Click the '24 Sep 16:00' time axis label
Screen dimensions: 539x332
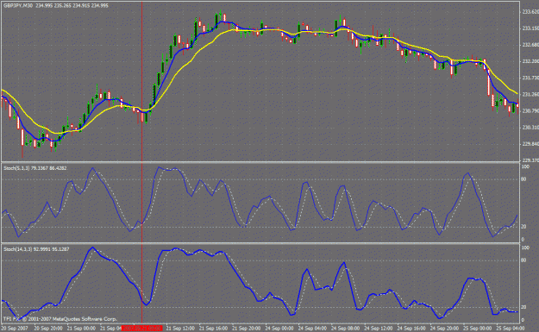411,329
